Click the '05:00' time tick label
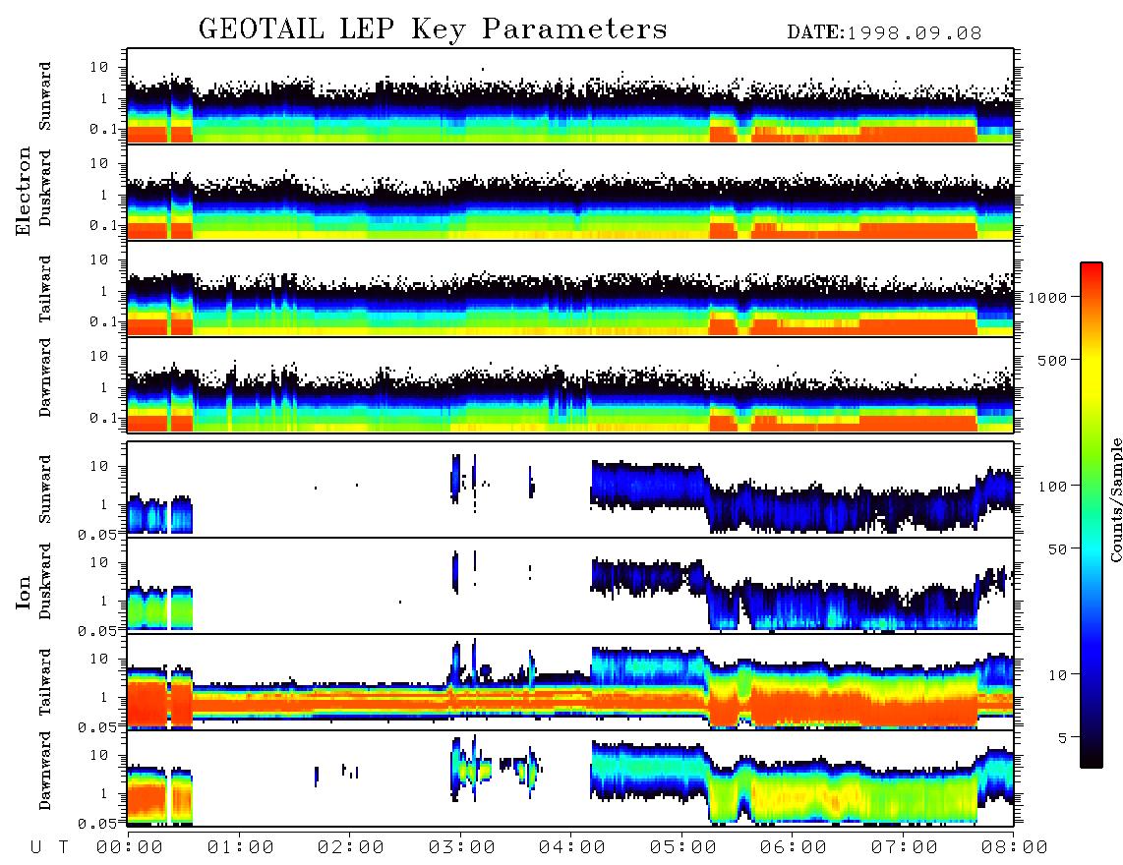The height and width of the screenshot is (865, 1123). tap(683, 847)
